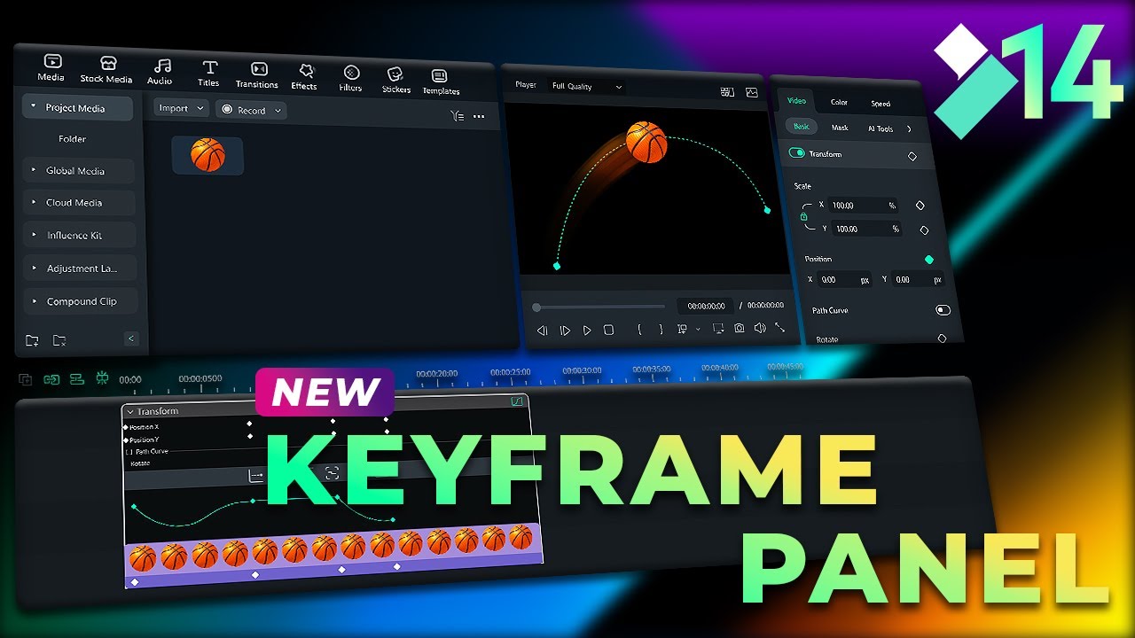Add keyframe for Scale X

pyautogui.click(x=920, y=206)
